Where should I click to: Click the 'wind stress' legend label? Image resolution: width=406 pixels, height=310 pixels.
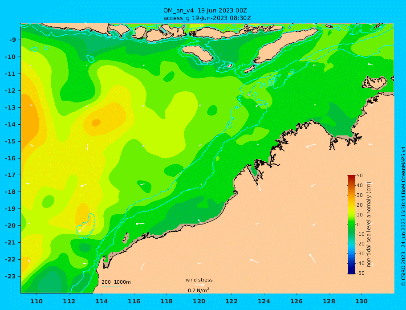[x=199, y=280]
